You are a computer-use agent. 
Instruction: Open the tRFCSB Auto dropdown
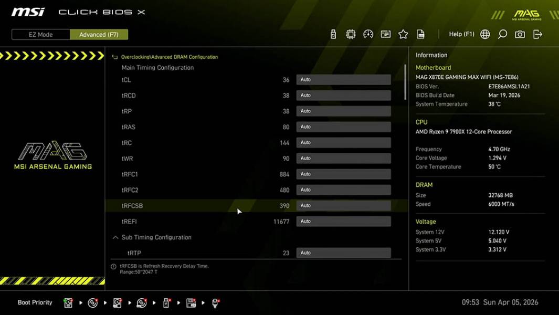(343, 205)
